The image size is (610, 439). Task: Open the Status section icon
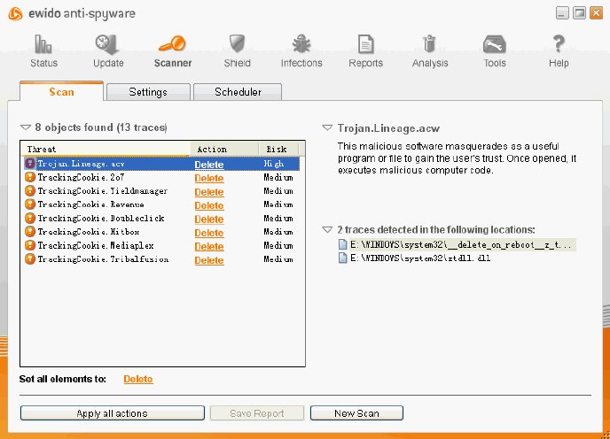pyautogui.click(x=43, y=45)
